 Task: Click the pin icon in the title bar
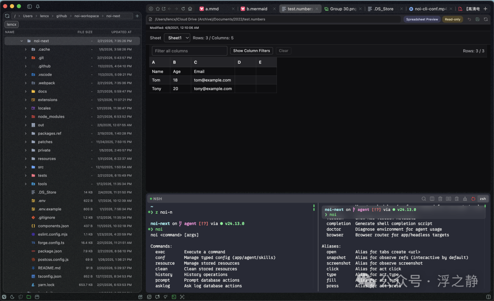tap(38, 6)
